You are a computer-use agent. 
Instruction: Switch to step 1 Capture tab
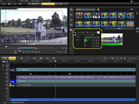point(35,4)
